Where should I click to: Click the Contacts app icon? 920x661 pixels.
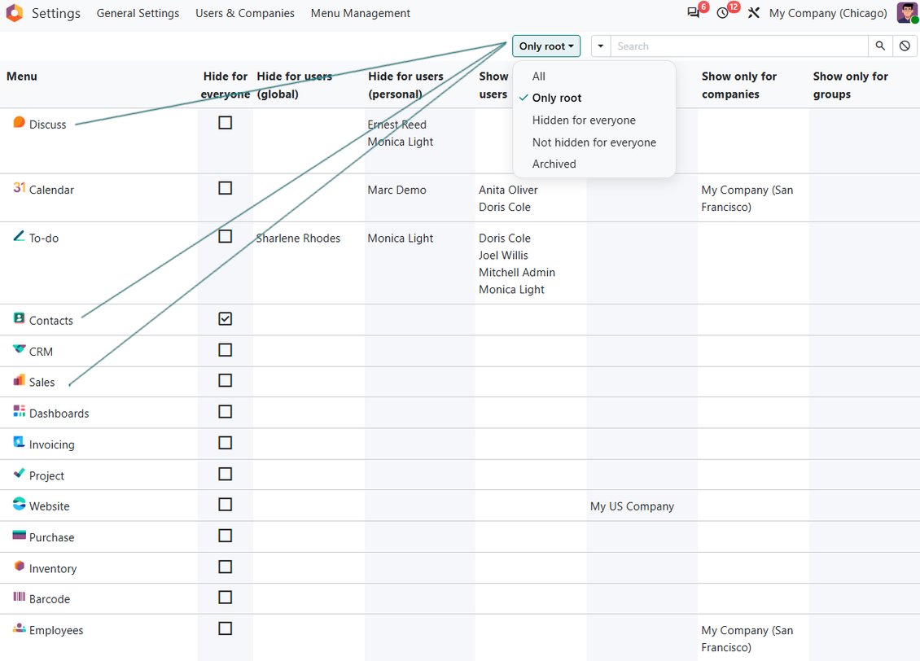point(20,318)
